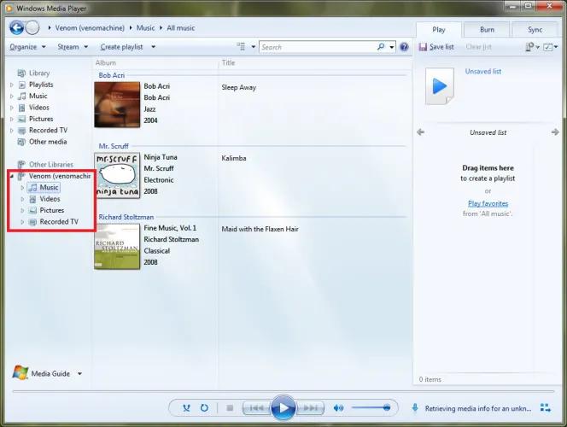Image resolution: width=567 pixels, height=427 pixels.
Task: Expand Videos under Venom library
Action: pos(22,199)
